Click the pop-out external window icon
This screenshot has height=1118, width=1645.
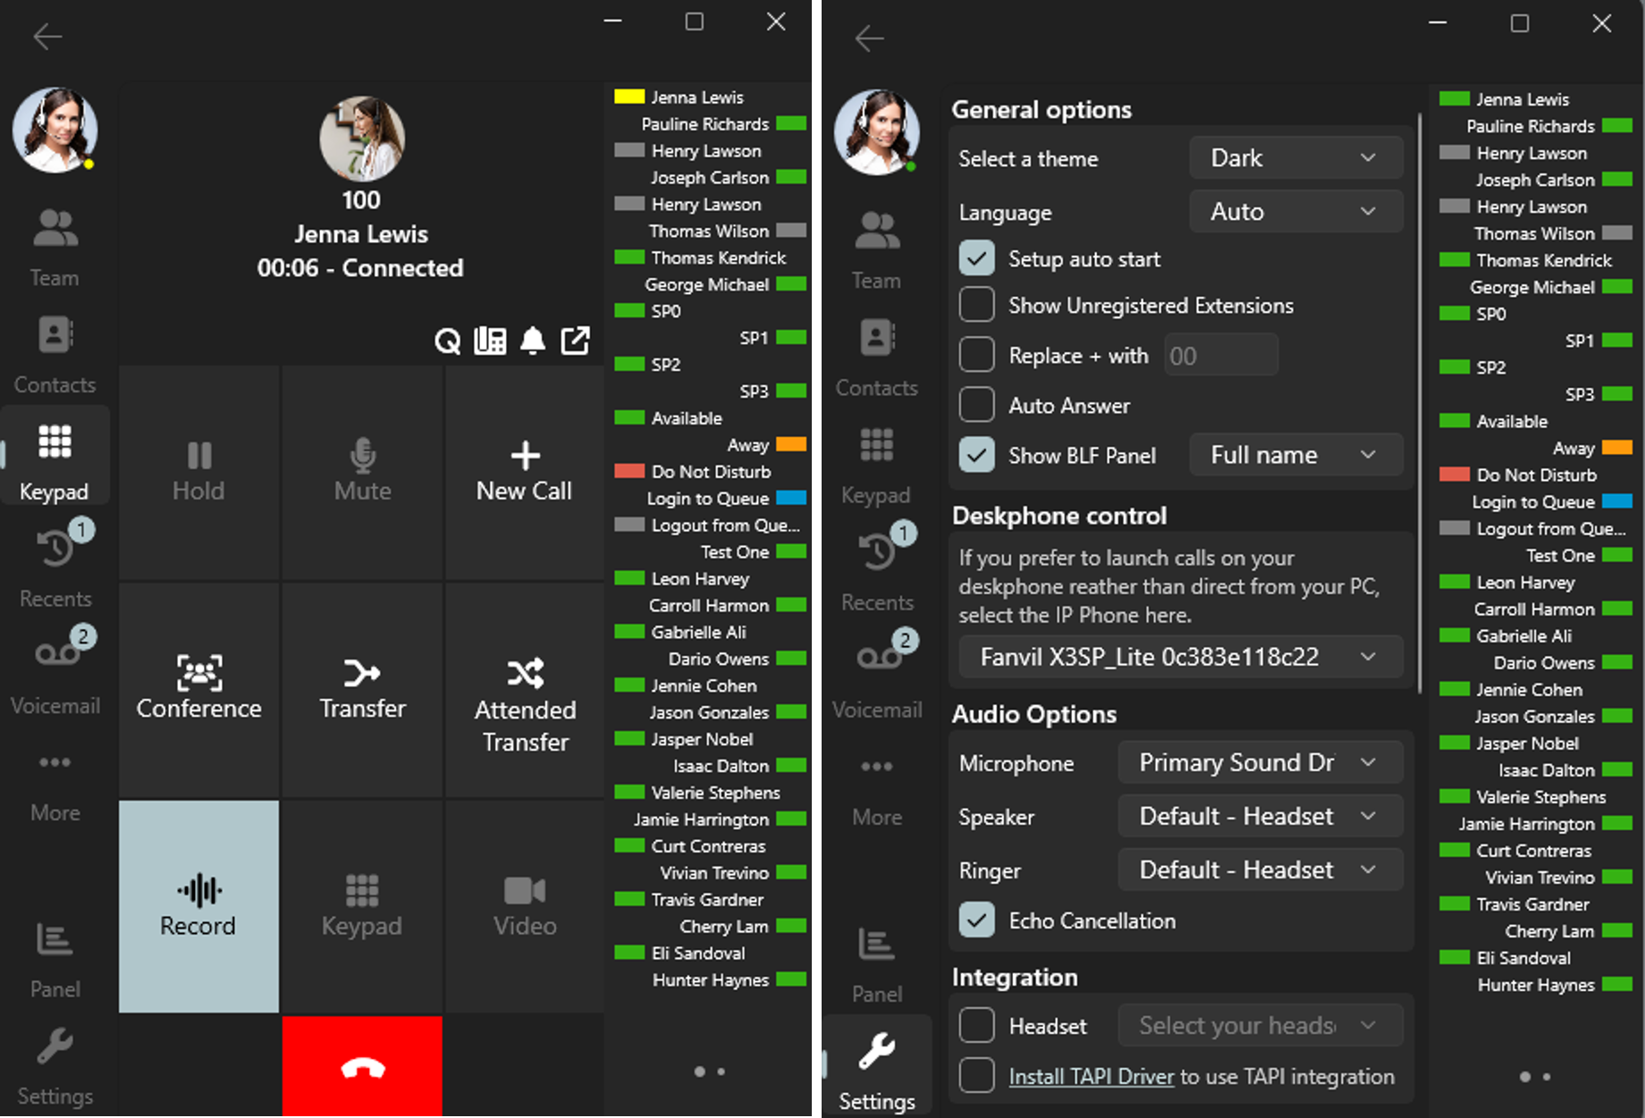(575, 340)
